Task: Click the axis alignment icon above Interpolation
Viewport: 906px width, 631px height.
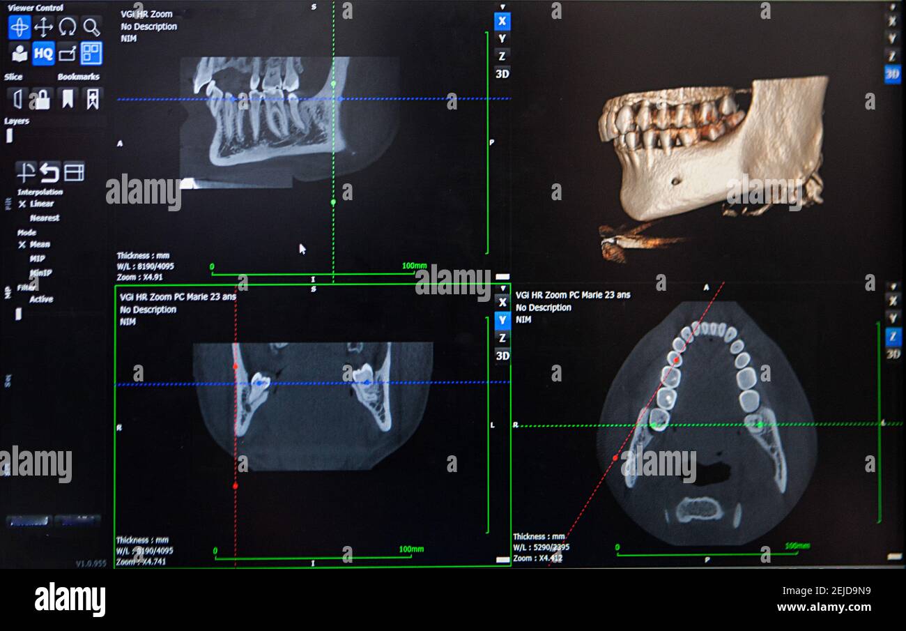Action: click(26, 172)
